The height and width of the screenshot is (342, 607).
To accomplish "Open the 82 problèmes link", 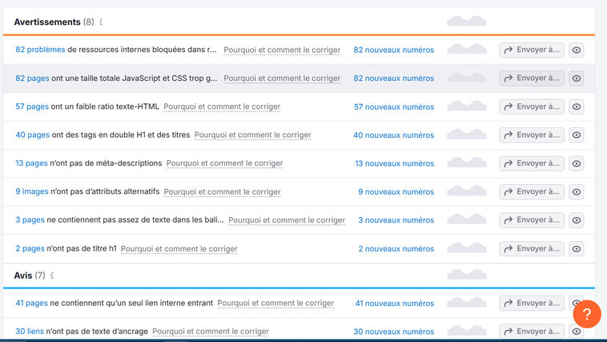I will (40, 50).
